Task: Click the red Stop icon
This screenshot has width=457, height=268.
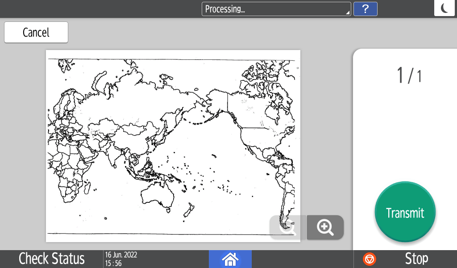Action: [x=370, y=259]
